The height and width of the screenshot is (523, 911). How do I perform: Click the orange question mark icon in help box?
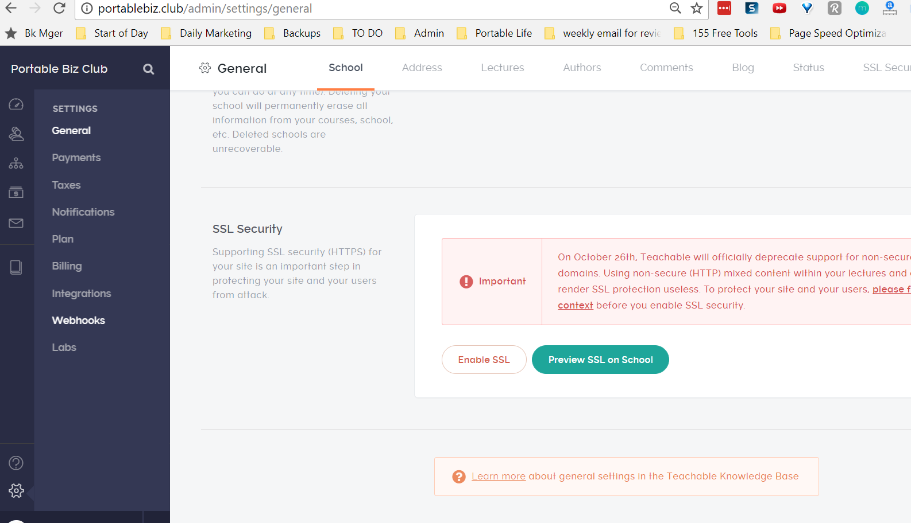[459, 477]
